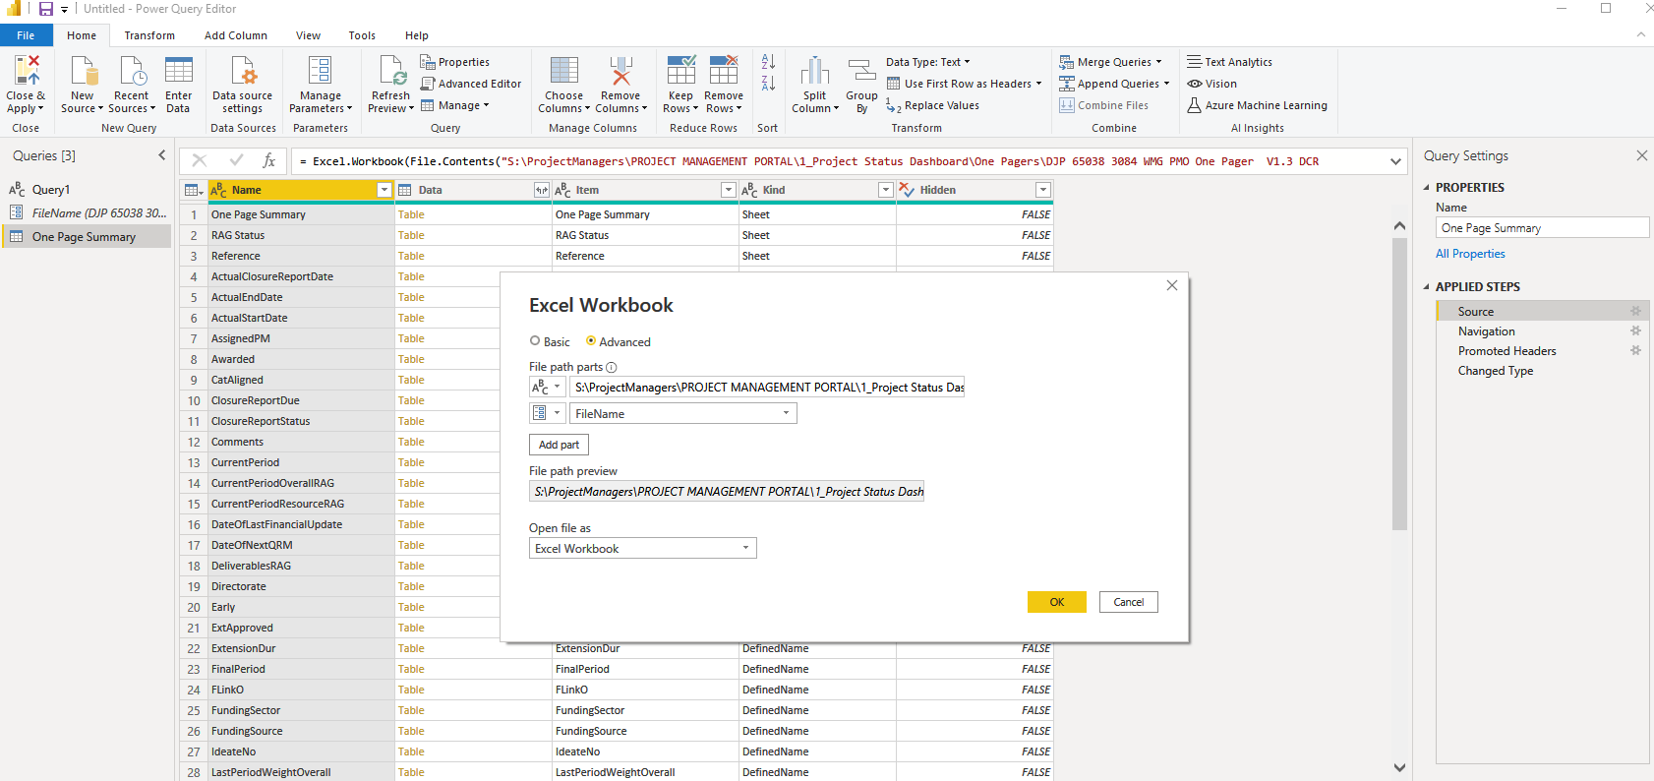
Task: Click the Choose Columns icon
Action: pyautogui.click(x=564, y=71)
